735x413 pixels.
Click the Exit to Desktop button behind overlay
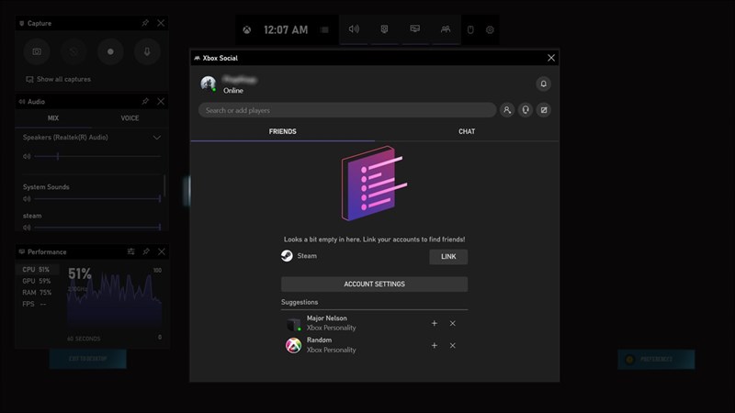coord(87,359)
